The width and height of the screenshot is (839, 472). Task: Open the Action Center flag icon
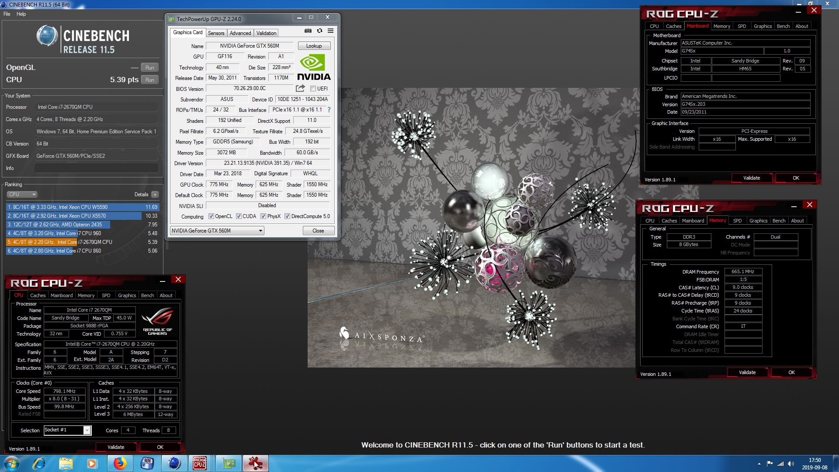770,464
